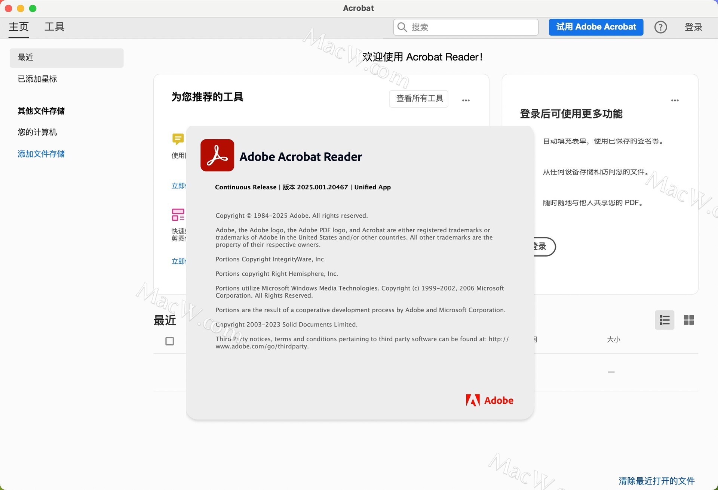Screen dimensions: 718x490
Task: Open more options for recommended tools card
Action: [466, 100]
